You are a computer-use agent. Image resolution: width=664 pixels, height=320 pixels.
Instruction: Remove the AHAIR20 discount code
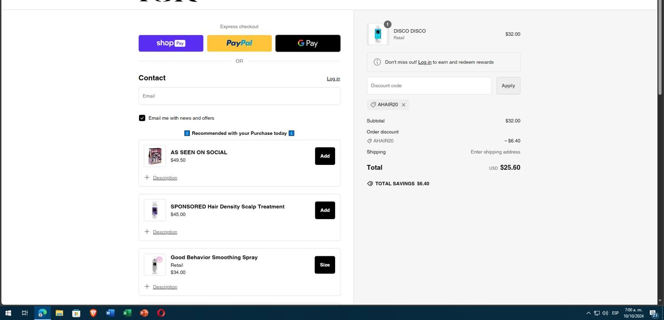tap(403, 105)
